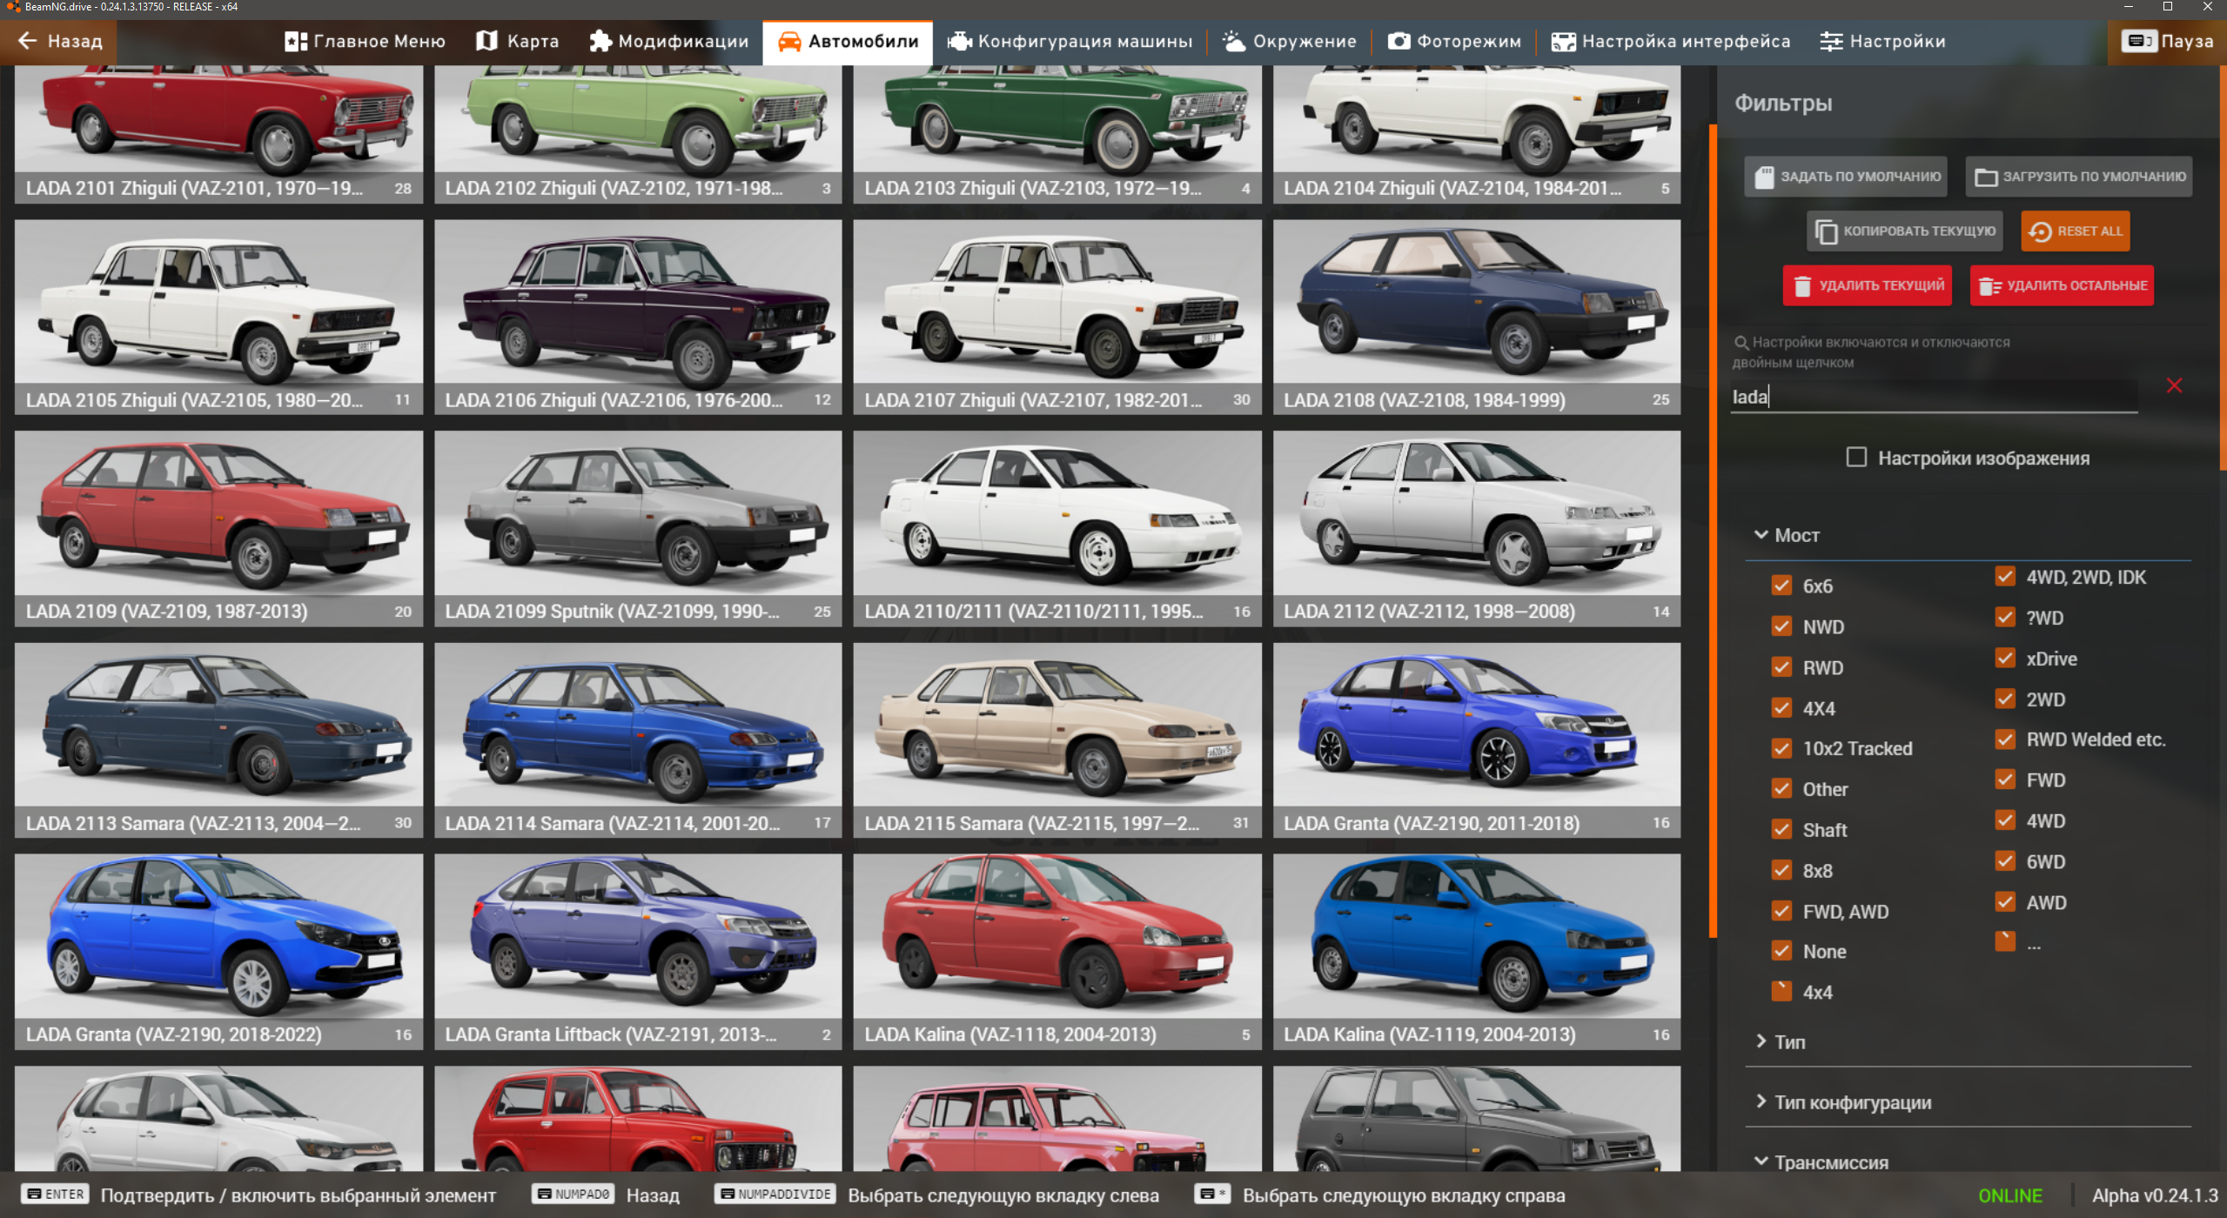
Task: Click the Настройки sliders icon
Action: coord(1831,41)
